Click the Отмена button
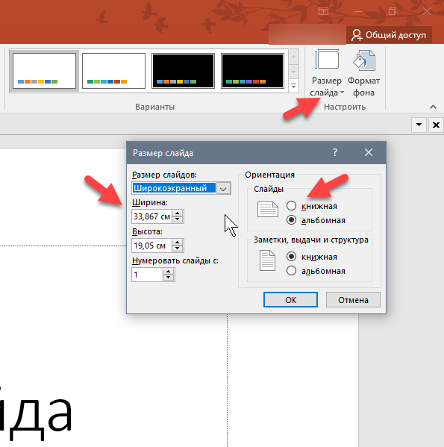444x447 pixels. (353, 300)
